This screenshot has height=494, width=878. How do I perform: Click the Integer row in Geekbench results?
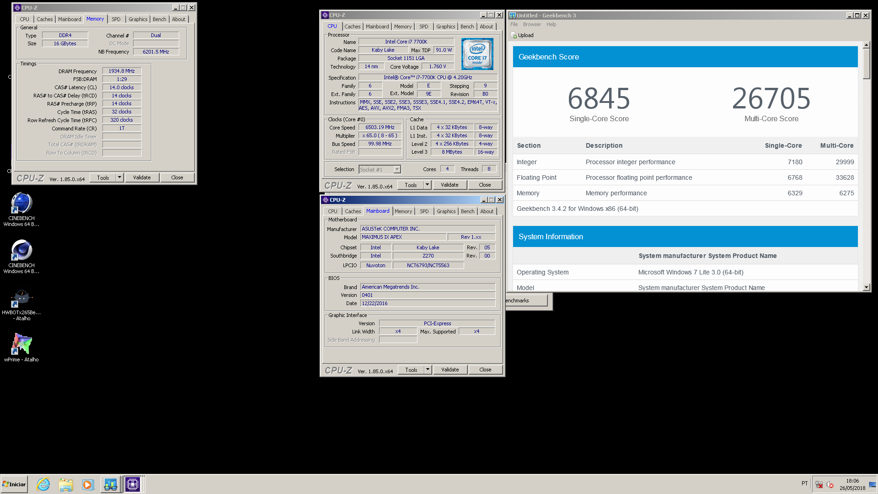(x=685, y=162)
